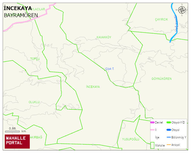Image resolution: width=191 pixels, height=153 pixels.
Task: Select the YUSUFOĞLU neighborhood label
Action: coord(131,139)
